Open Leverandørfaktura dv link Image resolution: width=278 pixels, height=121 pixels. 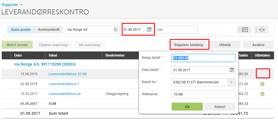tap(65, 94)
